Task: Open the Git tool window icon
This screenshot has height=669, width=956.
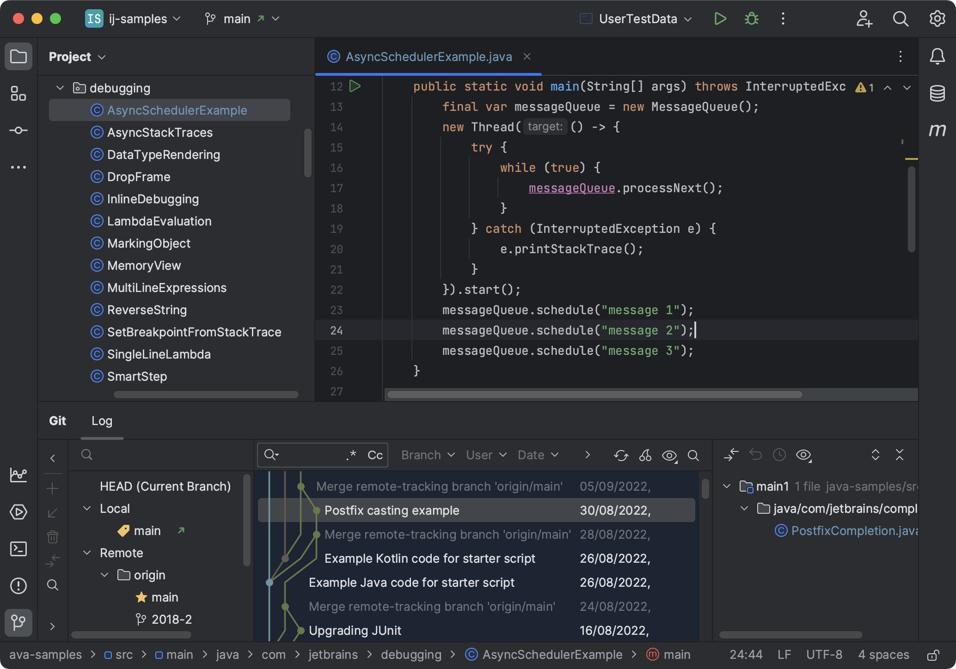Action: click(18, 623)
